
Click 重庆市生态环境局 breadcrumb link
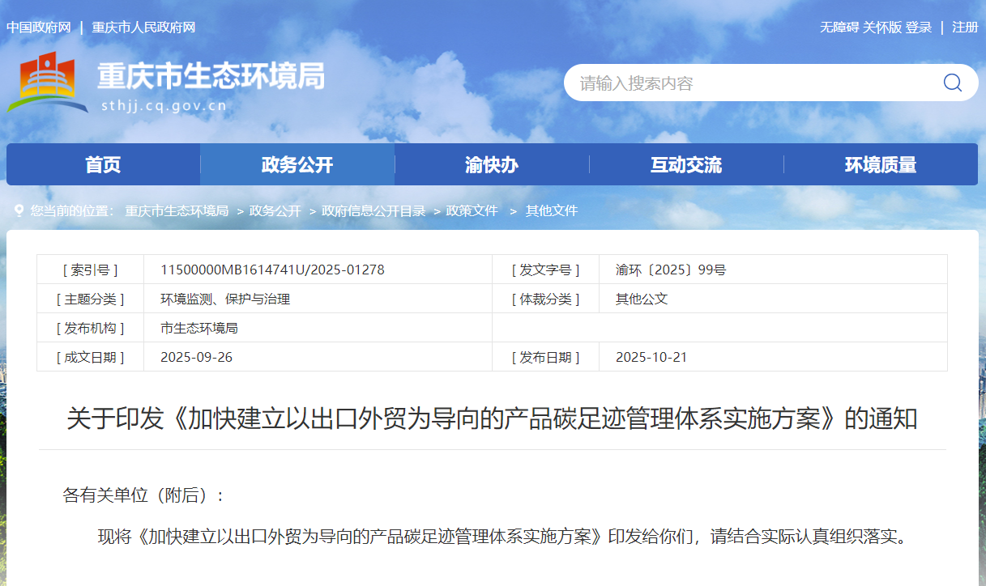point(176,210)
